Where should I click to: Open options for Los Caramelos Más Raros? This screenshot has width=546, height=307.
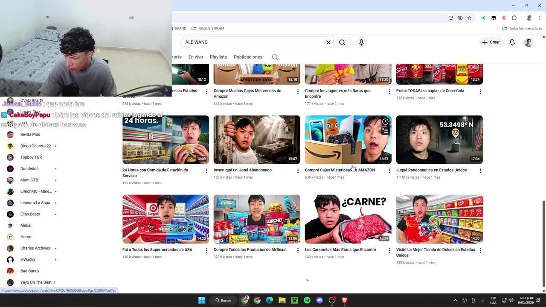pos(389,251)
